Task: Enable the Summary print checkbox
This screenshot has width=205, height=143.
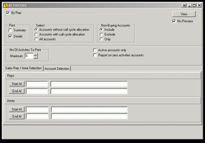Action: click(10, 30)
